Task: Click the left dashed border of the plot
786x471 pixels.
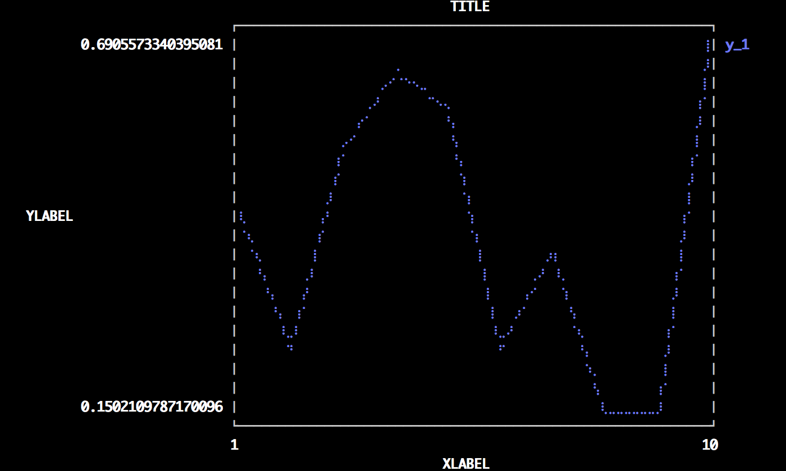Action: 234,224
